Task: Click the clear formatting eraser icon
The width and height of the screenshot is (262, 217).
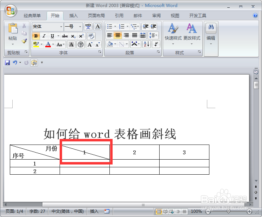Action: pyautogui.click(x=91, y=36)
